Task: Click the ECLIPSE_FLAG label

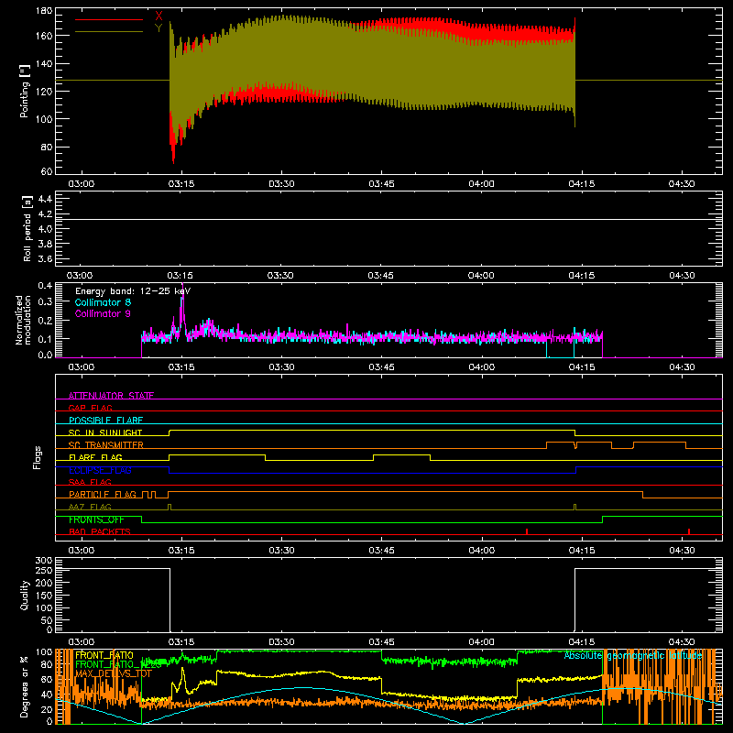Action: click(x=100, y=470)
